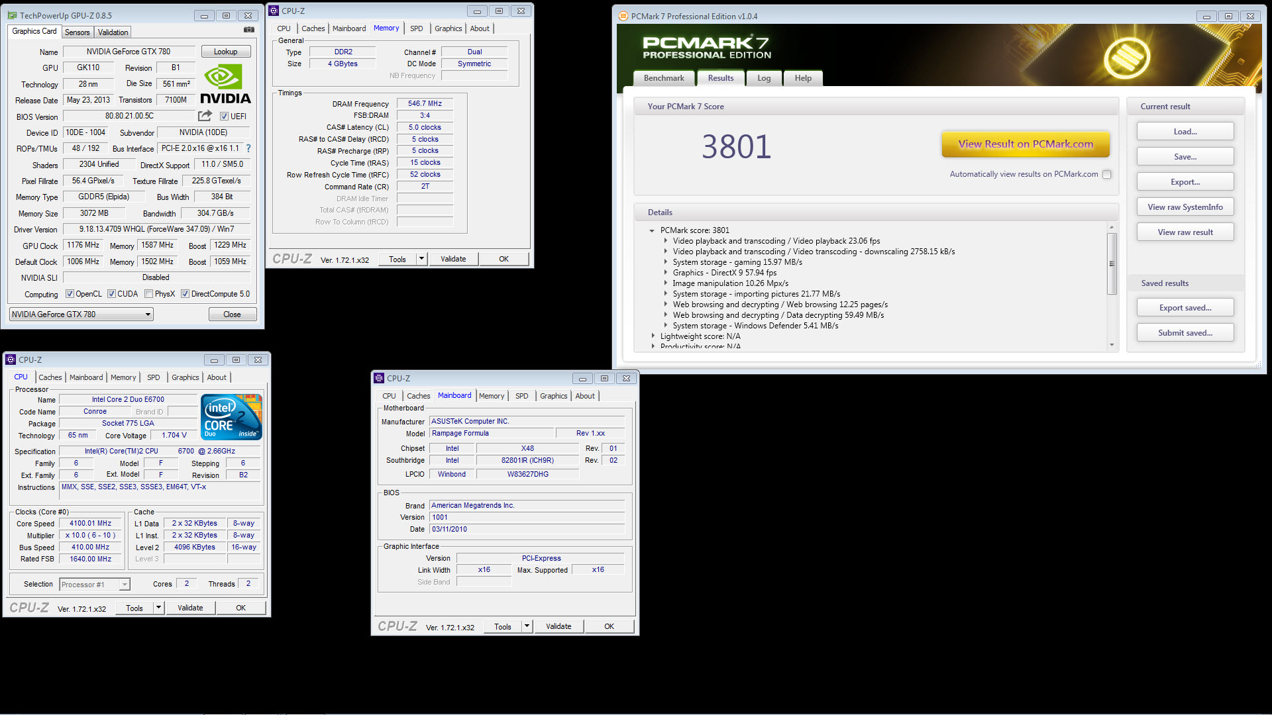Viewport: 1272px width, 715px height.
Task: Click the CPU-Z processor window title icon
Action: [x=11, y=359]
